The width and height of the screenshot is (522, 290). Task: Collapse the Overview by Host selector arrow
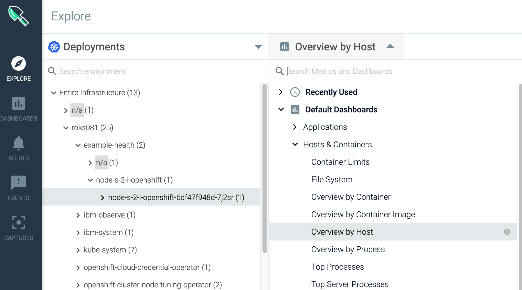tap(390, 46)
